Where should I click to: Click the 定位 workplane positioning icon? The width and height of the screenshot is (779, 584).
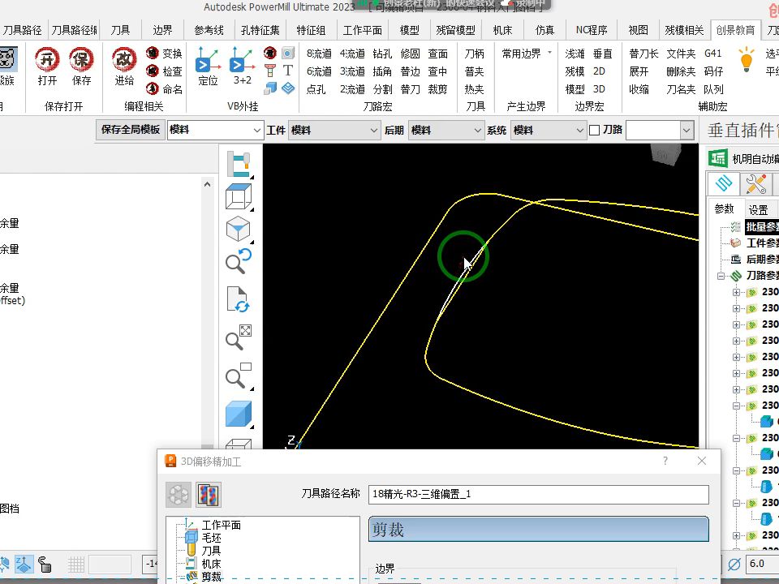(x=208, y=60)
